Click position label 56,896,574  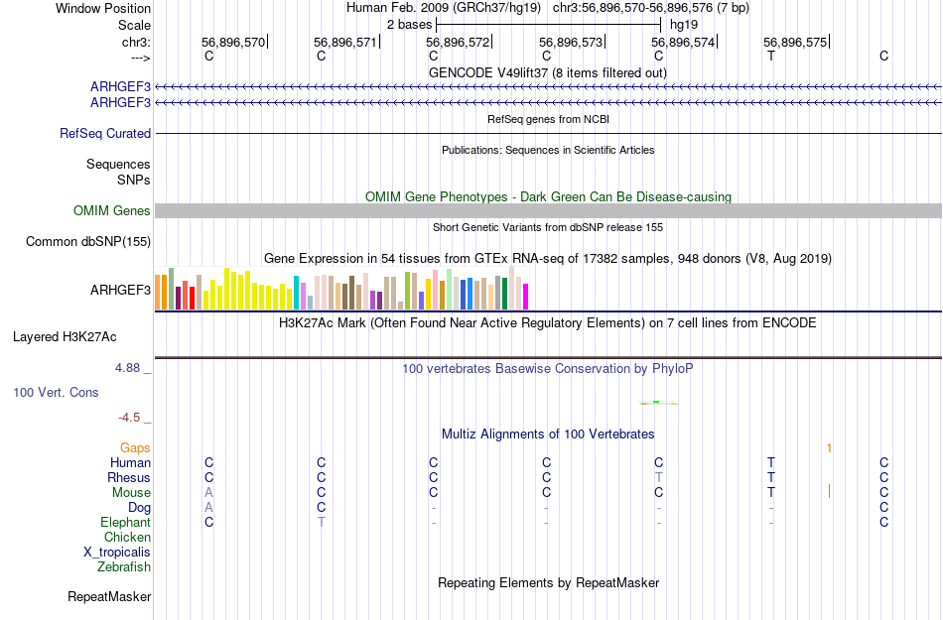tap(683, 42)
